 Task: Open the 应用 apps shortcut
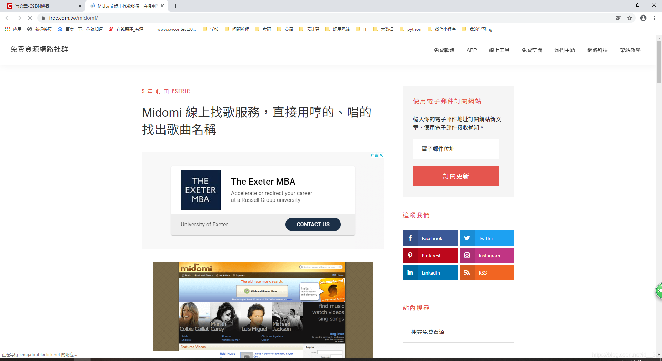13,29
